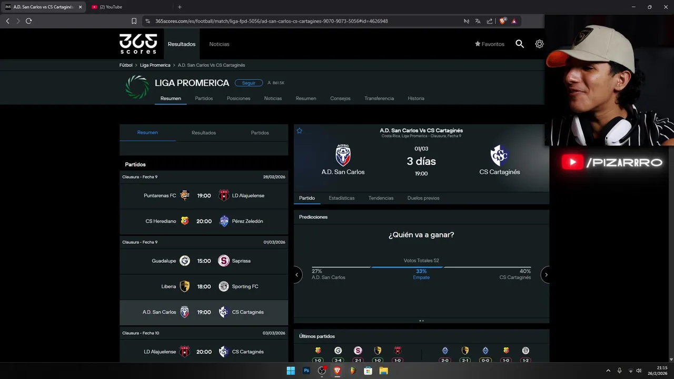Select Partidos tab in left panel
This screenshot has width=674, height=379.
260,133
